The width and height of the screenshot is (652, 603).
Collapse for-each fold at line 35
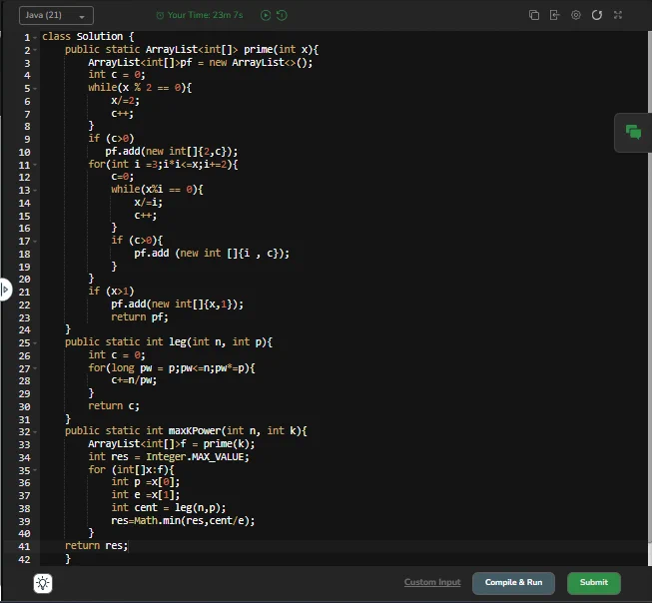(x=35, y=470)
